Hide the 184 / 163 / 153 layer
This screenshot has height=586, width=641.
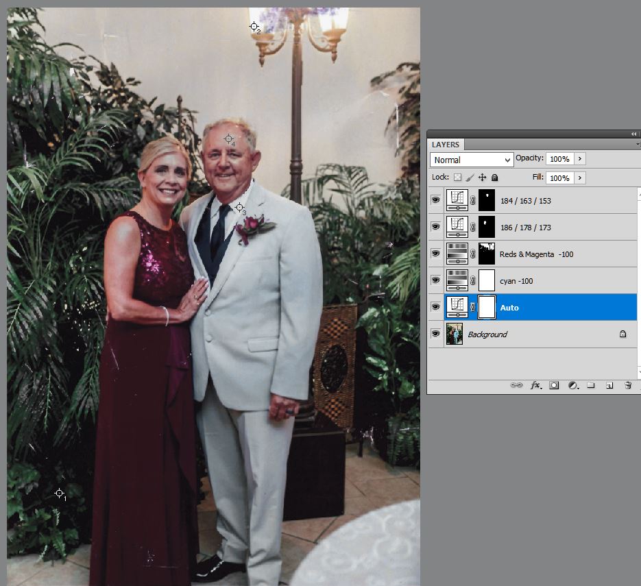[436, 200]
